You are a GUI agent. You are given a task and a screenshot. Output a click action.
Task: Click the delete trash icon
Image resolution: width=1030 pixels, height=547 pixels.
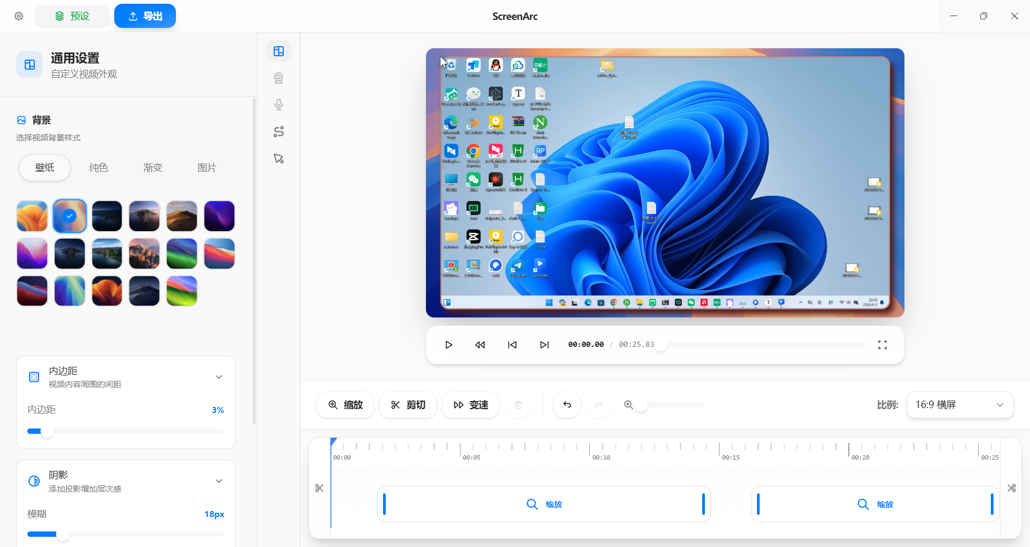(518, 405)
